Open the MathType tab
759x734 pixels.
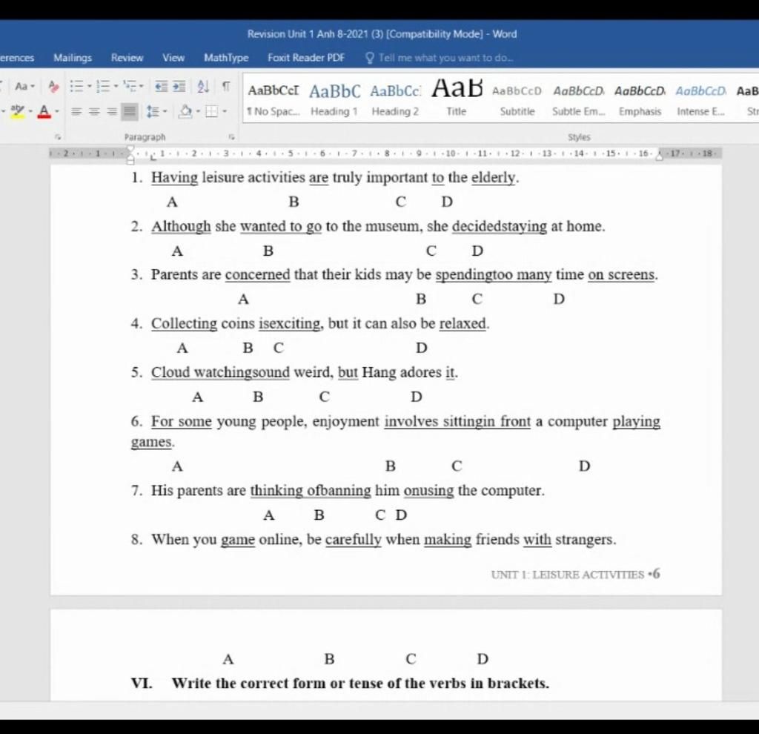pyautogui.click(x=226, y=58)
